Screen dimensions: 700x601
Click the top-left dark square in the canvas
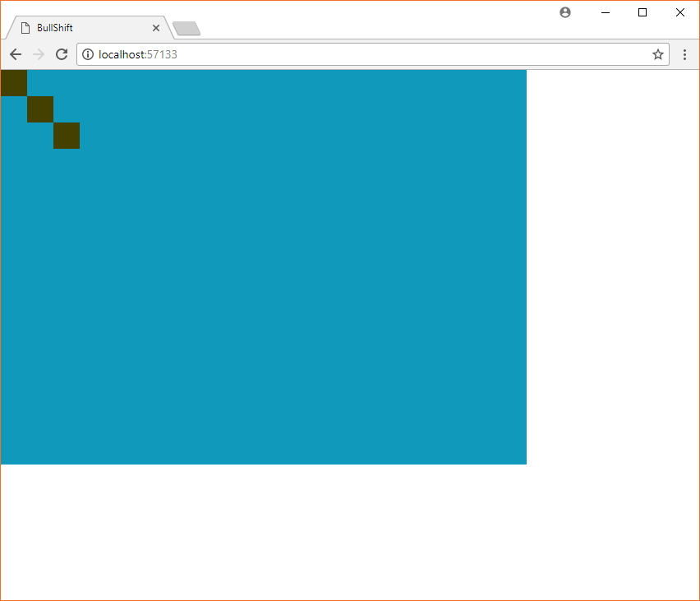click(14, 83)
